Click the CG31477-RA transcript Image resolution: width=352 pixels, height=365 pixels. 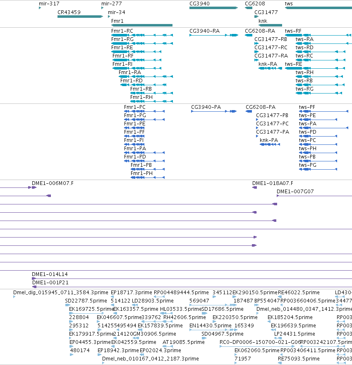point(256,60)
